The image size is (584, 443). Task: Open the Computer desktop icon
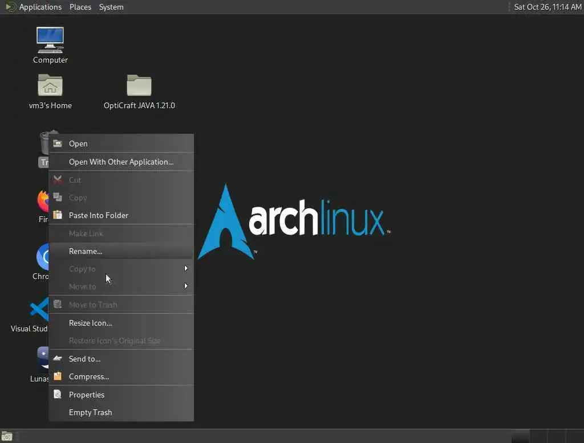coord(50,39)
